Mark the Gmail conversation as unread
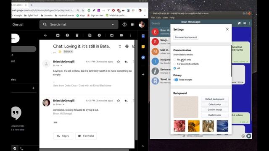This screenshot has width=269, height=151. click(90, 35)
